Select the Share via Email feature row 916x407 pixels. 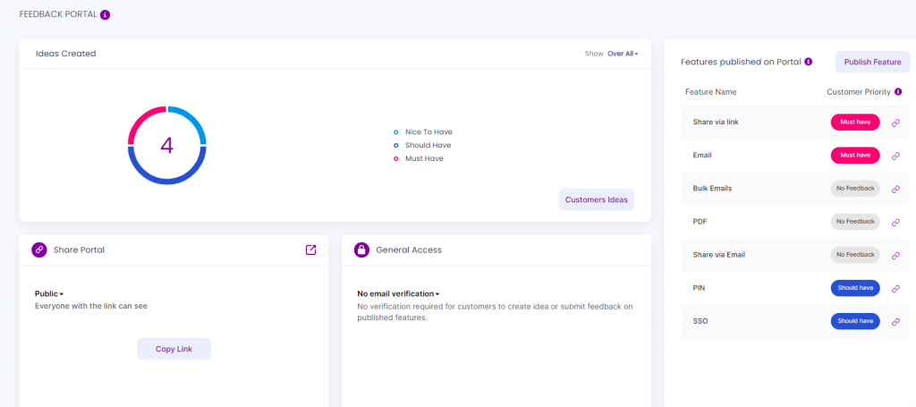[795, 255]
